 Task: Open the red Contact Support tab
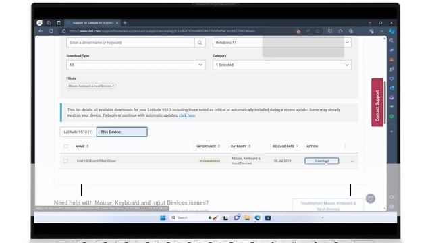click(377, 102)
